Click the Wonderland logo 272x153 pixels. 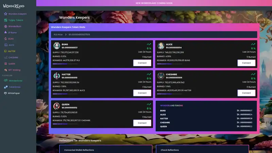[14, 6]
